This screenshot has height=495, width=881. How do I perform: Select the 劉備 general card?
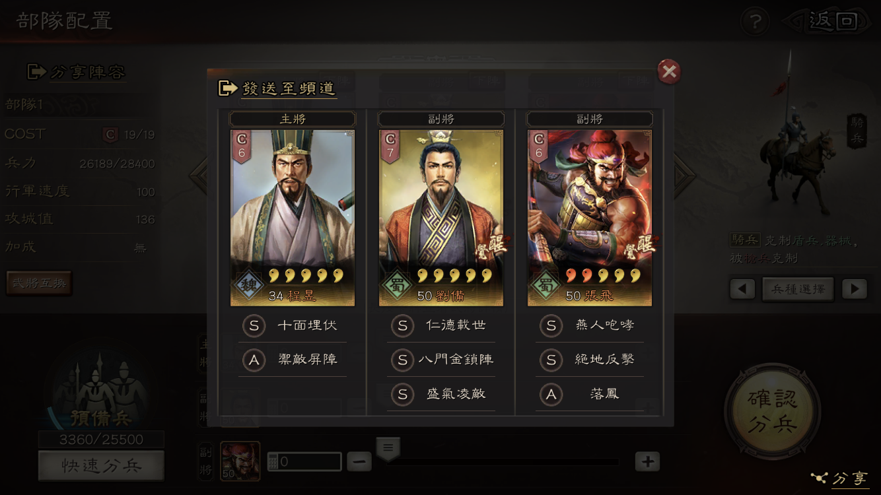pyautogui.click(x=441, y=218)
